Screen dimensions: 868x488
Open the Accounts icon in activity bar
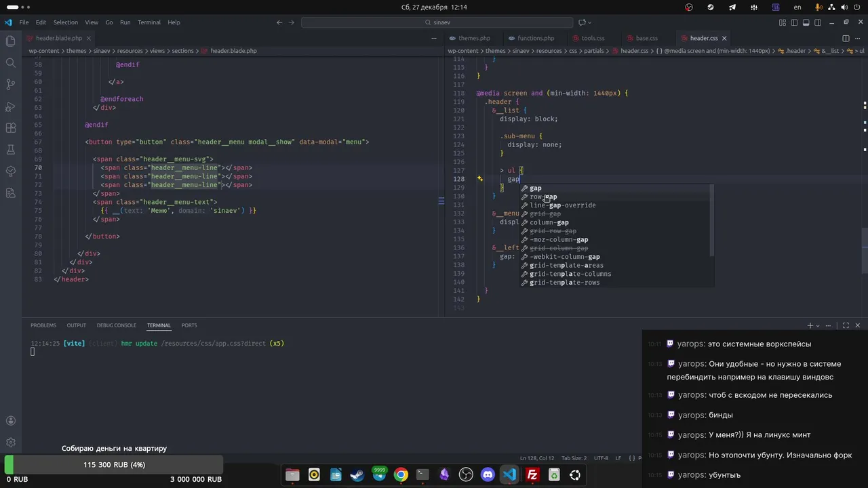tap(10, 421)
